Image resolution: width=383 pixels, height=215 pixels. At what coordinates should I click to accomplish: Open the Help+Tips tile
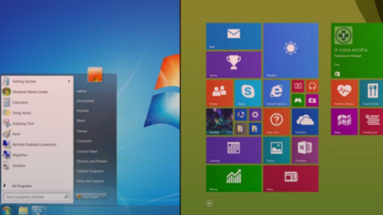(276, 122)
